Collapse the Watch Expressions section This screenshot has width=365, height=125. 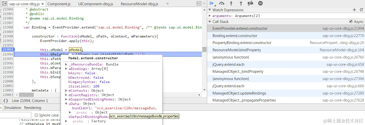tap(210, 10)
